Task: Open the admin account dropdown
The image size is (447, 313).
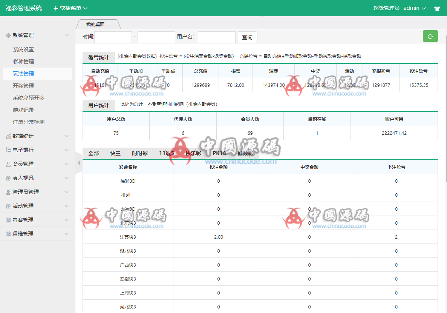Action: [415, 8]
